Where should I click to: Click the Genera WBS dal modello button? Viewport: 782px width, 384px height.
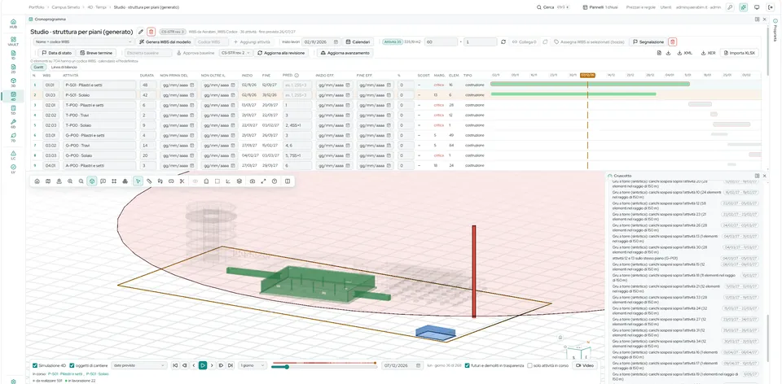point(165,41)
